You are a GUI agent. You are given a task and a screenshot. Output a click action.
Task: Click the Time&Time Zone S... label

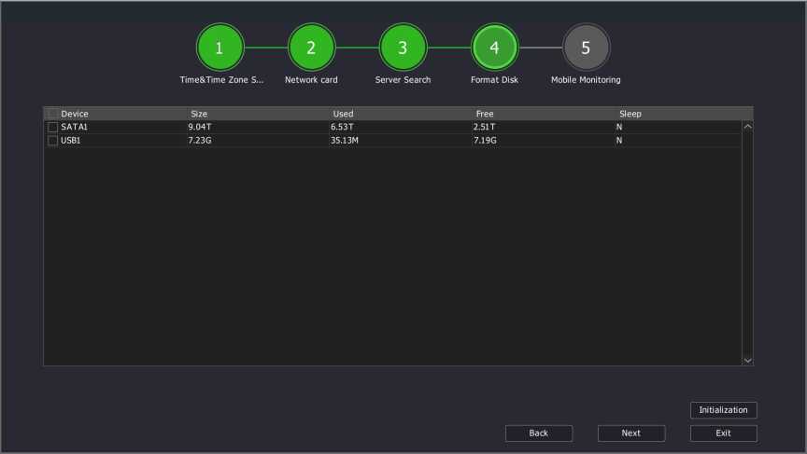tap(221, 80)
